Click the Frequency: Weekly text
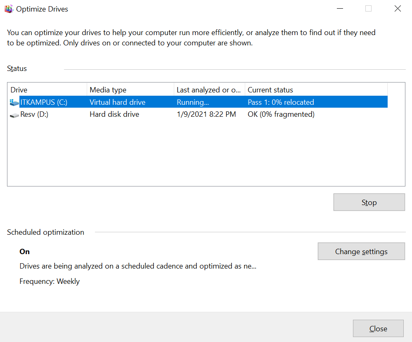 [50, 281]
